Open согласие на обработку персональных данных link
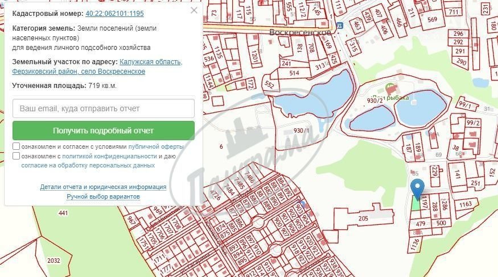Viewport: 498px width, 277px height. [x=88, y=165]
